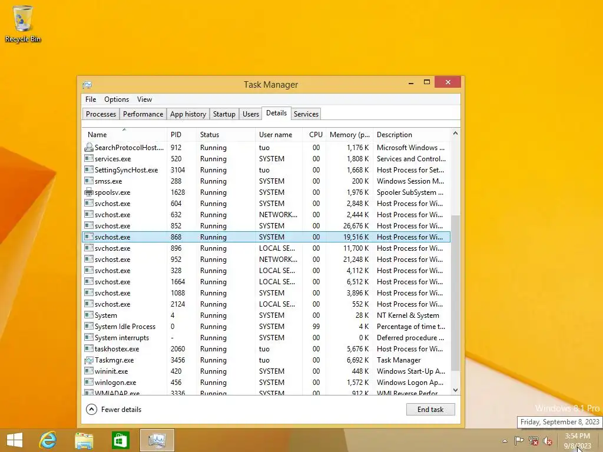Click the CPU value 99
The width and height of the screenshot is (603, 452).
click(316, 326)
